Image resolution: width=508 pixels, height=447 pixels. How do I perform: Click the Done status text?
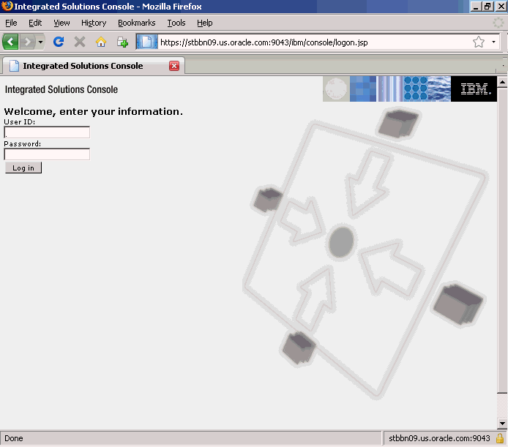[x=14, y=438]
